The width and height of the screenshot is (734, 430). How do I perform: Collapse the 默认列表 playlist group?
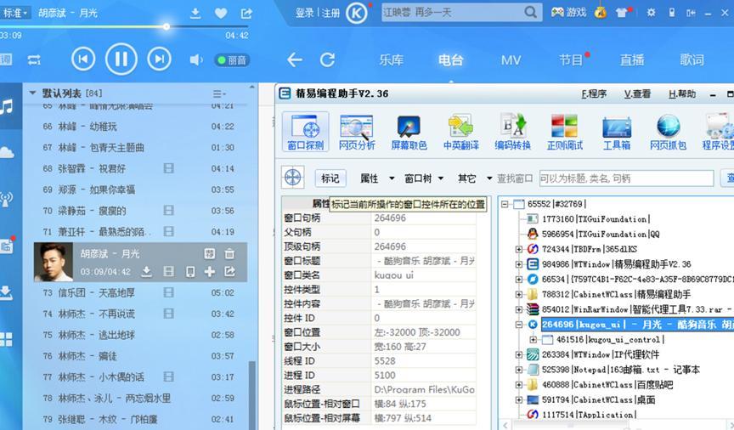[33, 93]
